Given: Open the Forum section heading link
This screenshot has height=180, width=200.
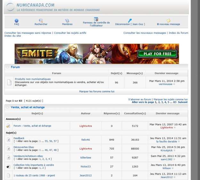Looking at the screenshot, I should tap(15, 67).
